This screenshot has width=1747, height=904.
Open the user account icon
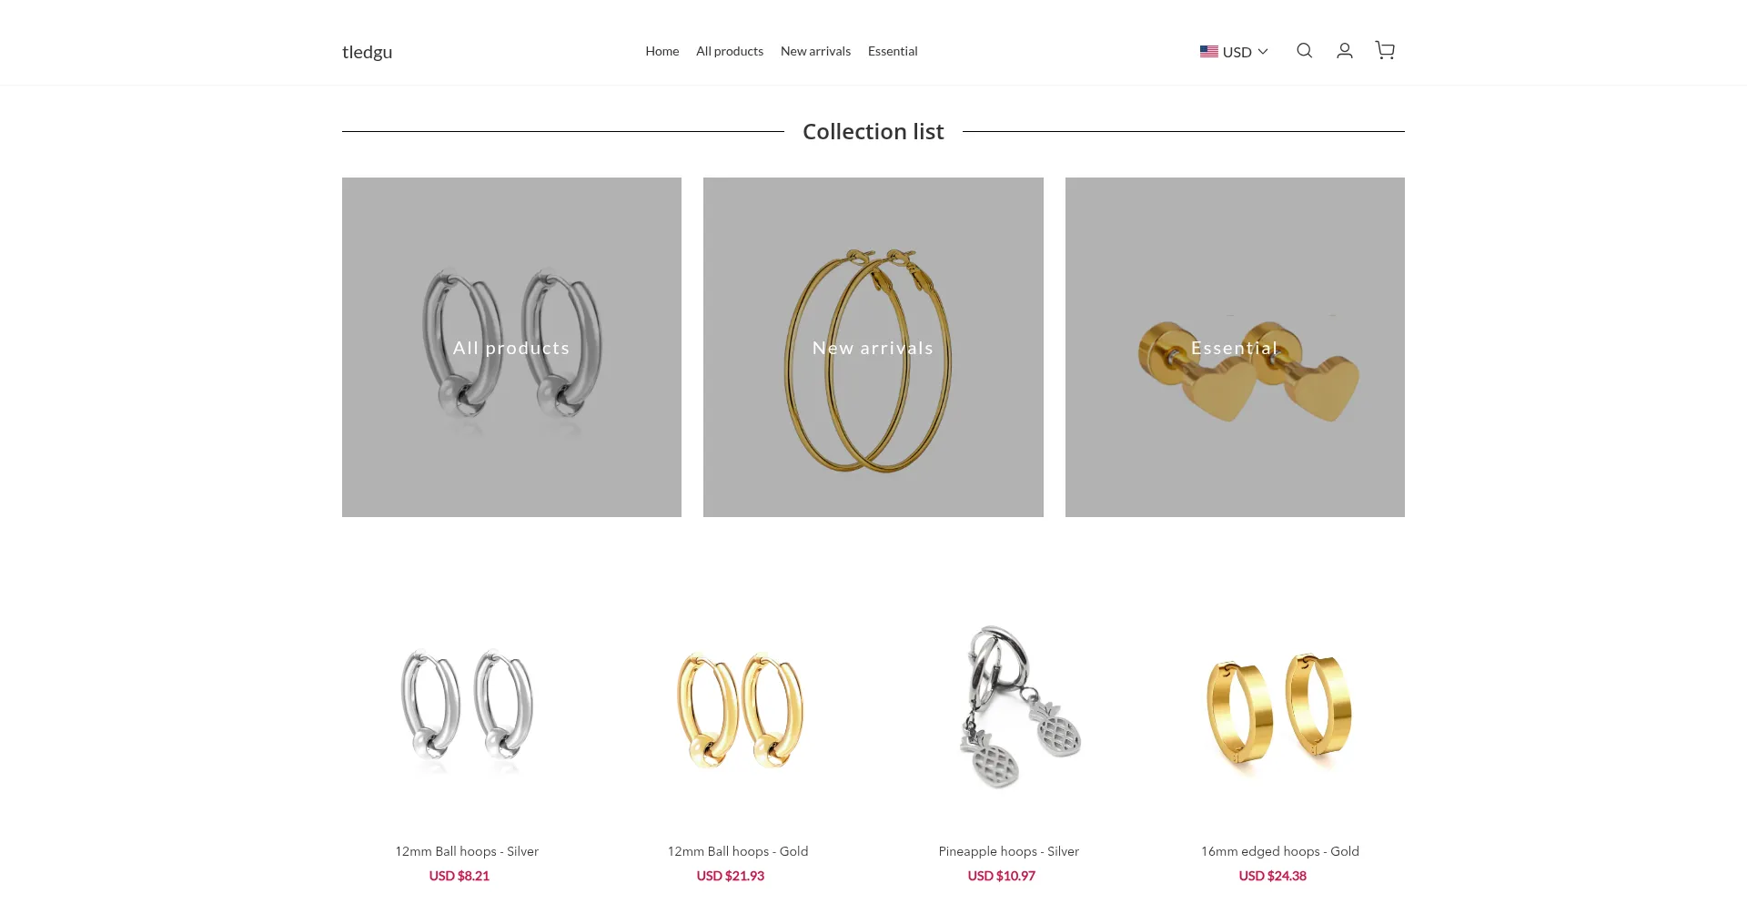click(x=1344, y=51)
